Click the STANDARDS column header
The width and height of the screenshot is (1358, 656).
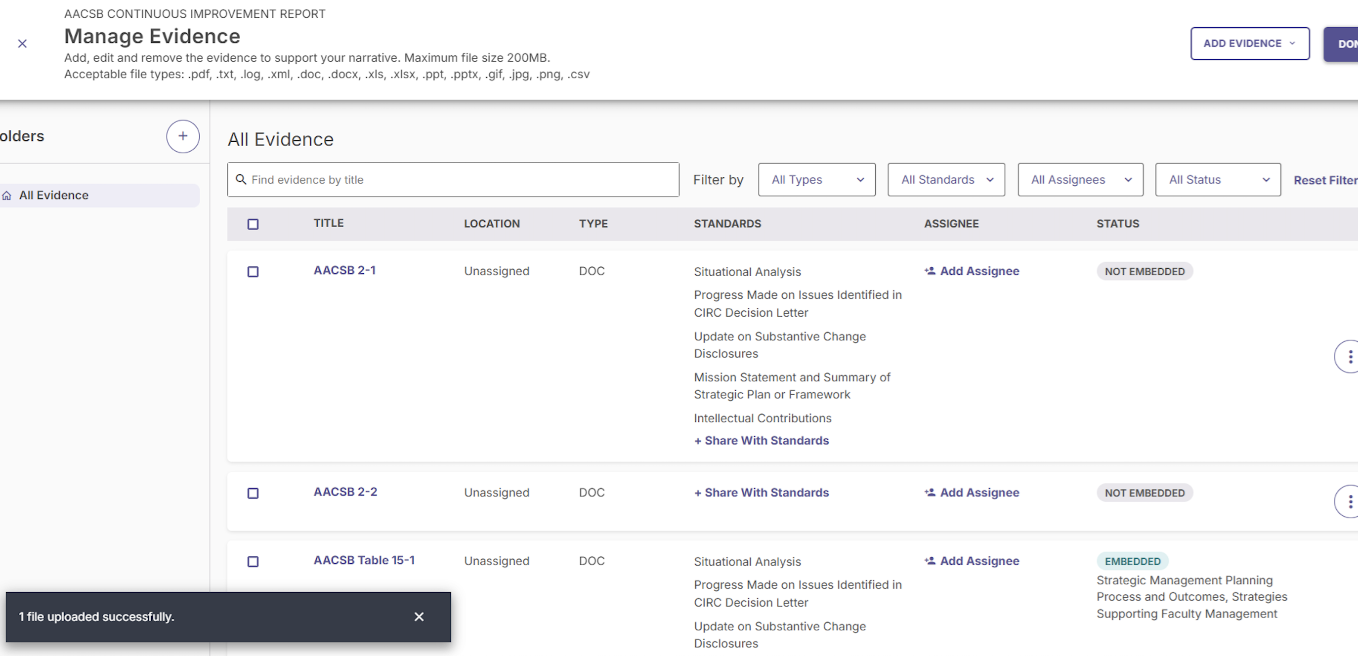[727, 223]
